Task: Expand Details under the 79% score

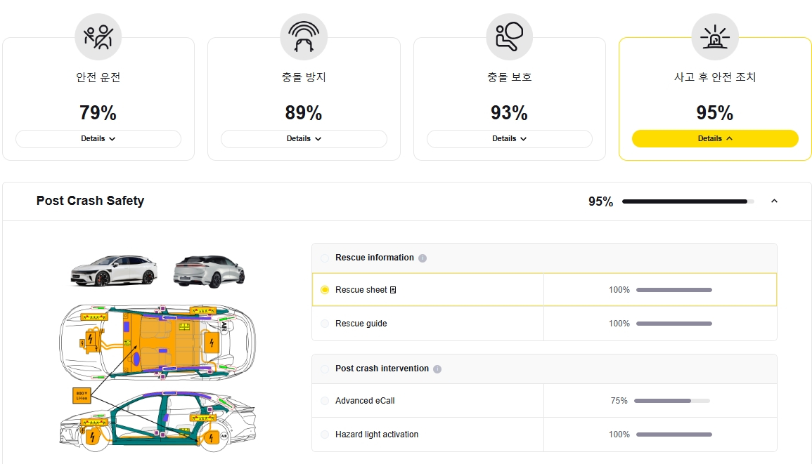Action: pyautogui.click(x=98, y=138)
